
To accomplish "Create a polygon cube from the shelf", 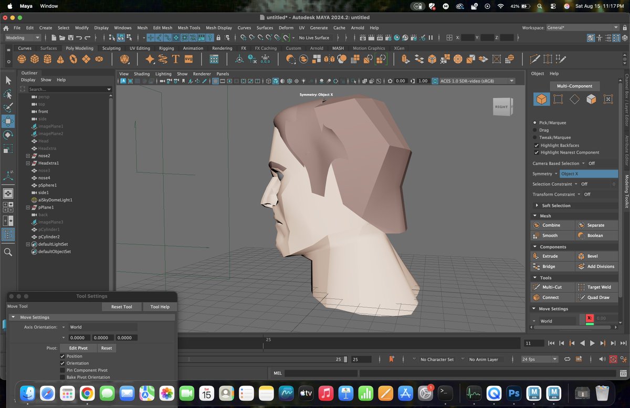I will (35, 59).
